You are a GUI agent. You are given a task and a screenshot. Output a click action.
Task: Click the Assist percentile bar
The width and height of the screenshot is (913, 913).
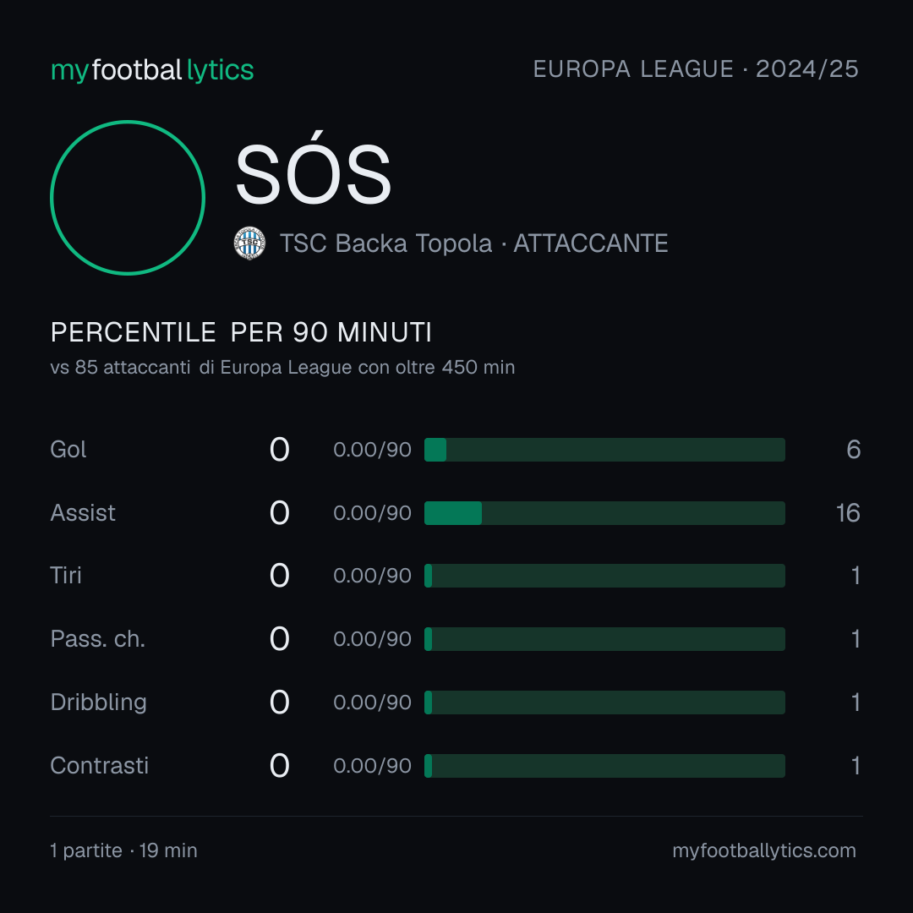[x=604, y=513]
